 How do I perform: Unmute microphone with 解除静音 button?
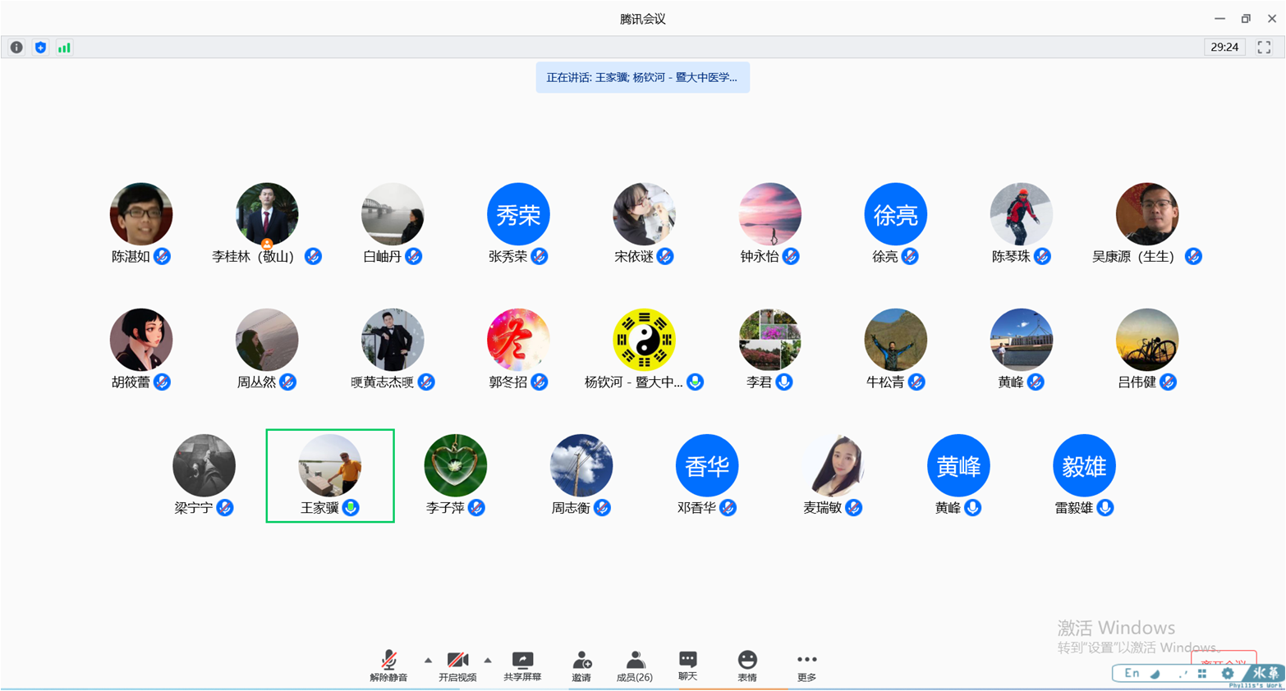tap(388, 666)
